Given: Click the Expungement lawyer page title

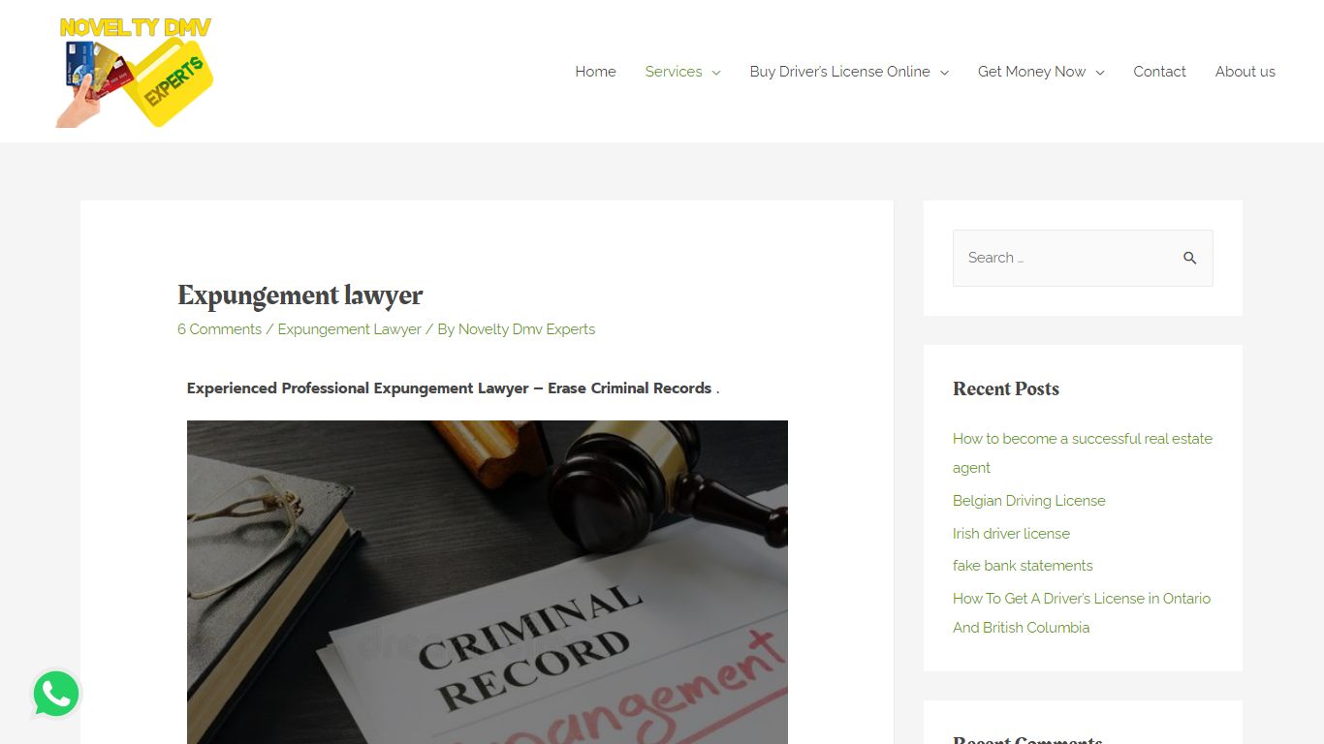Looking at the screenshot, I should [300, 295].
